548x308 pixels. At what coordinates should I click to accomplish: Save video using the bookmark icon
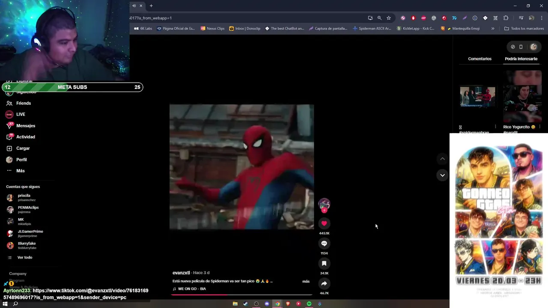click(324, 264)
